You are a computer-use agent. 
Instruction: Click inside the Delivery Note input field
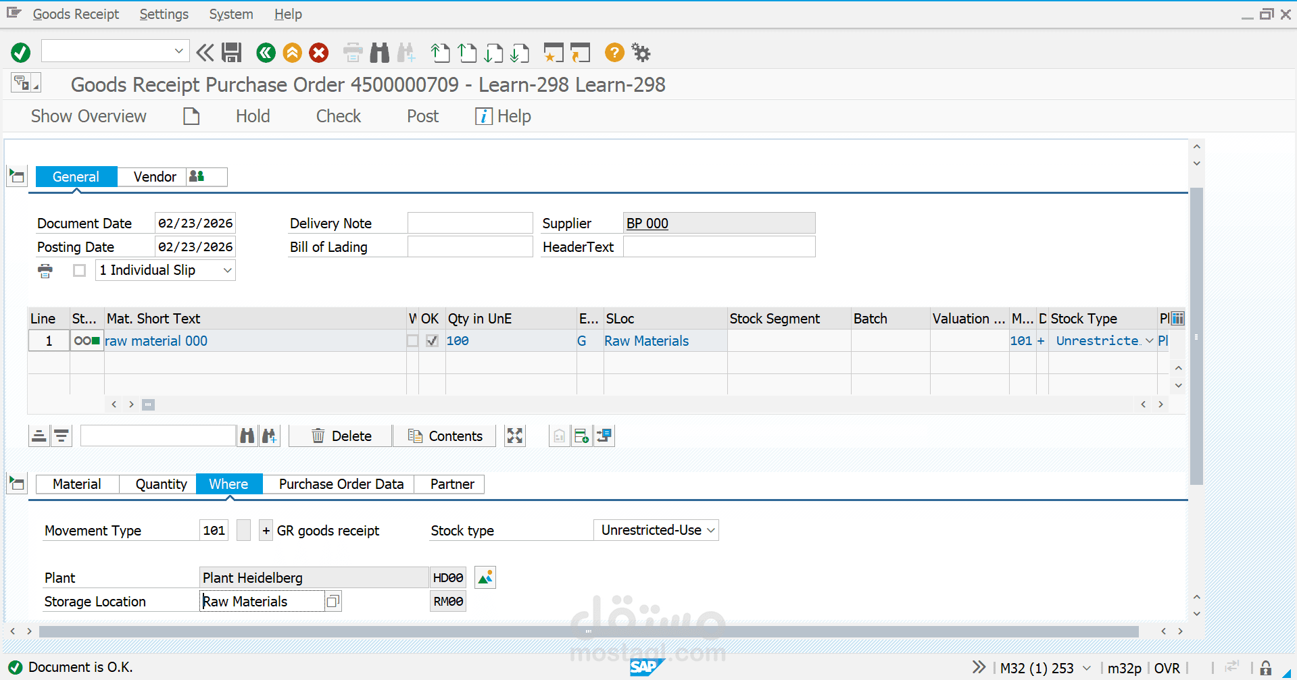(x=470, y=223)
